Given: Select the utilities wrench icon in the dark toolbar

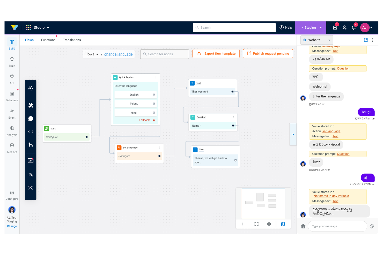Looking at the screenshot, I should click(31, 187).
